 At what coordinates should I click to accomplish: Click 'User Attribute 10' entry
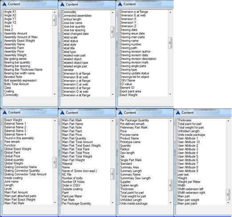(x=189, y=142)
